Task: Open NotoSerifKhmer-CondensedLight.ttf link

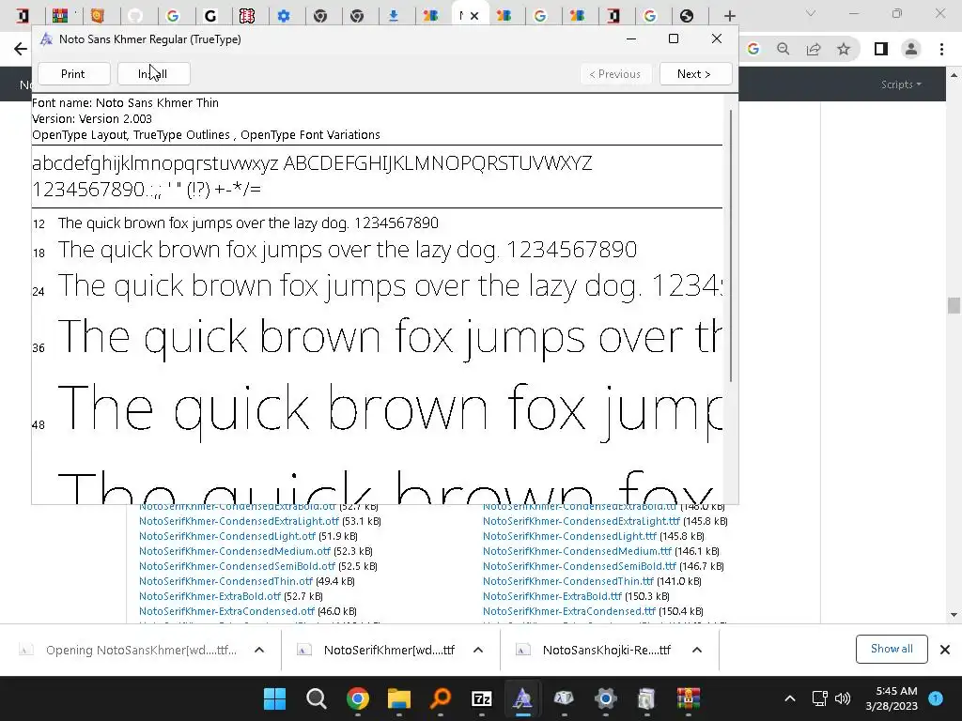Action: point(569,536)
